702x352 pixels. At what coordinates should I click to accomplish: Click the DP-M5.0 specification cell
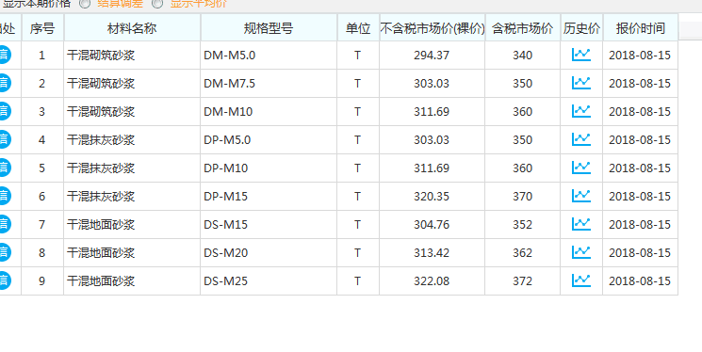click(269, 139)
